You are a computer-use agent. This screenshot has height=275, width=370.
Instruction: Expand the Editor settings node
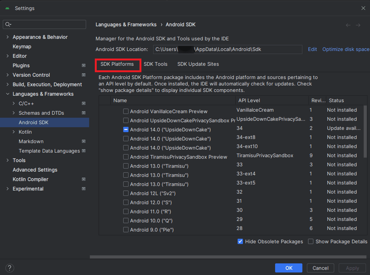tap(7, 56)
